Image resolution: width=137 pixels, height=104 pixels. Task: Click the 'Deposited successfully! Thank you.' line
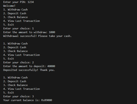tap(29, 70)
